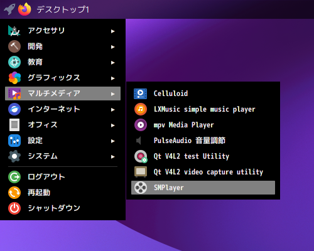Expand the 設定 submenu arrow
Viewport: 314px width, 251px height.
point(113,141)
